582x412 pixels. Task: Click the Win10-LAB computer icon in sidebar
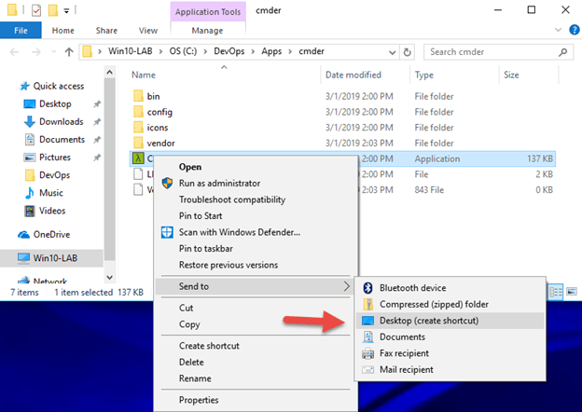pos(23,258)
